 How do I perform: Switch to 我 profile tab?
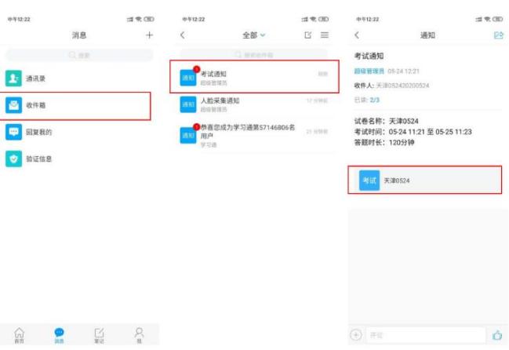pos(139,335)
